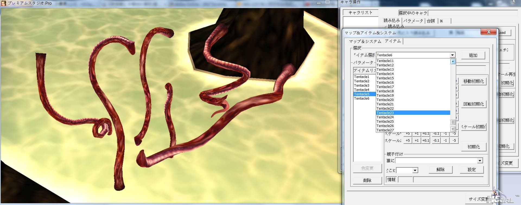Click the キャラリスト header in character window

[x=360, y=12]
